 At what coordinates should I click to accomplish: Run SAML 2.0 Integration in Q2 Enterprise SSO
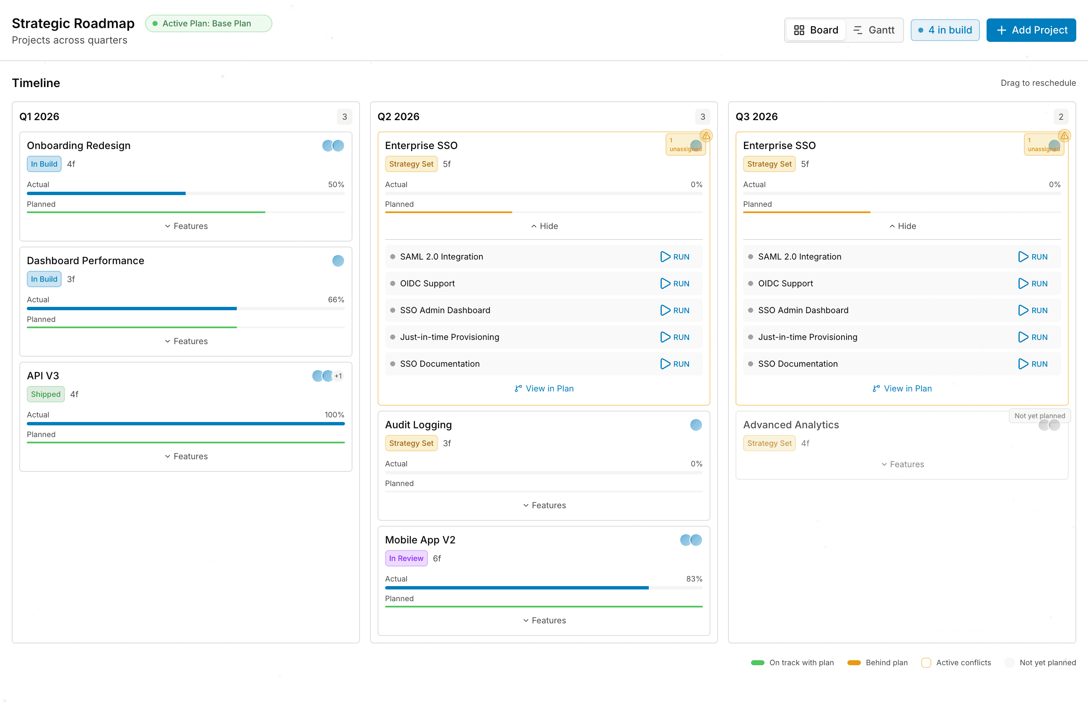tap(675, 257)
